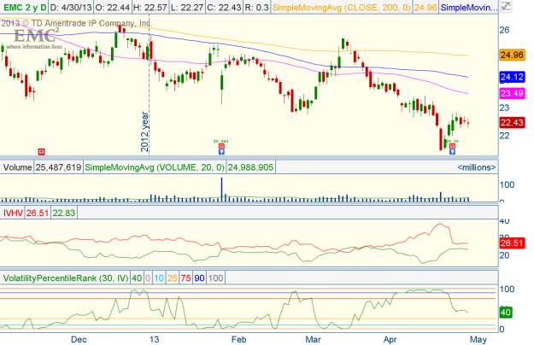This screenshot has height=345, width=534.
Task: Click the yellow 24.96 moving average price tag
Action: tap(511, 56)
